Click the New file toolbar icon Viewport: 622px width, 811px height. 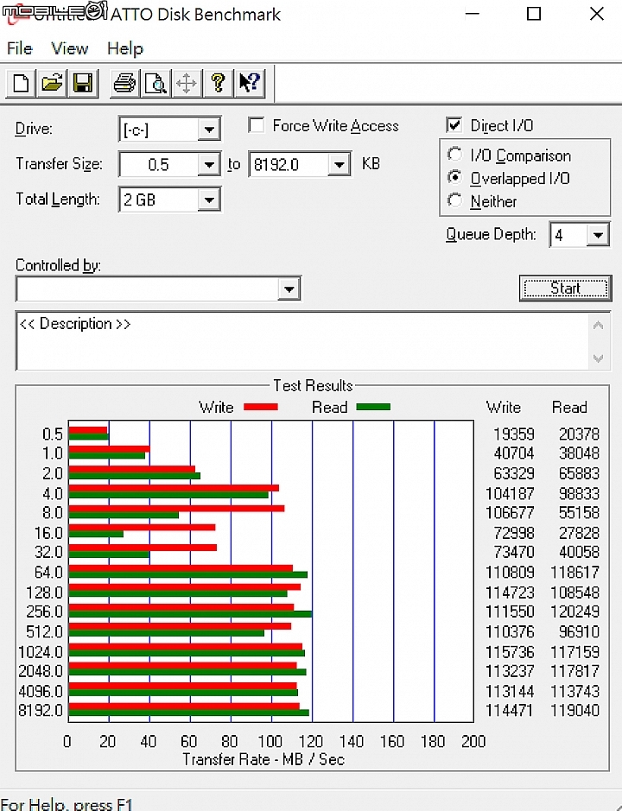(x=21, y=83)
